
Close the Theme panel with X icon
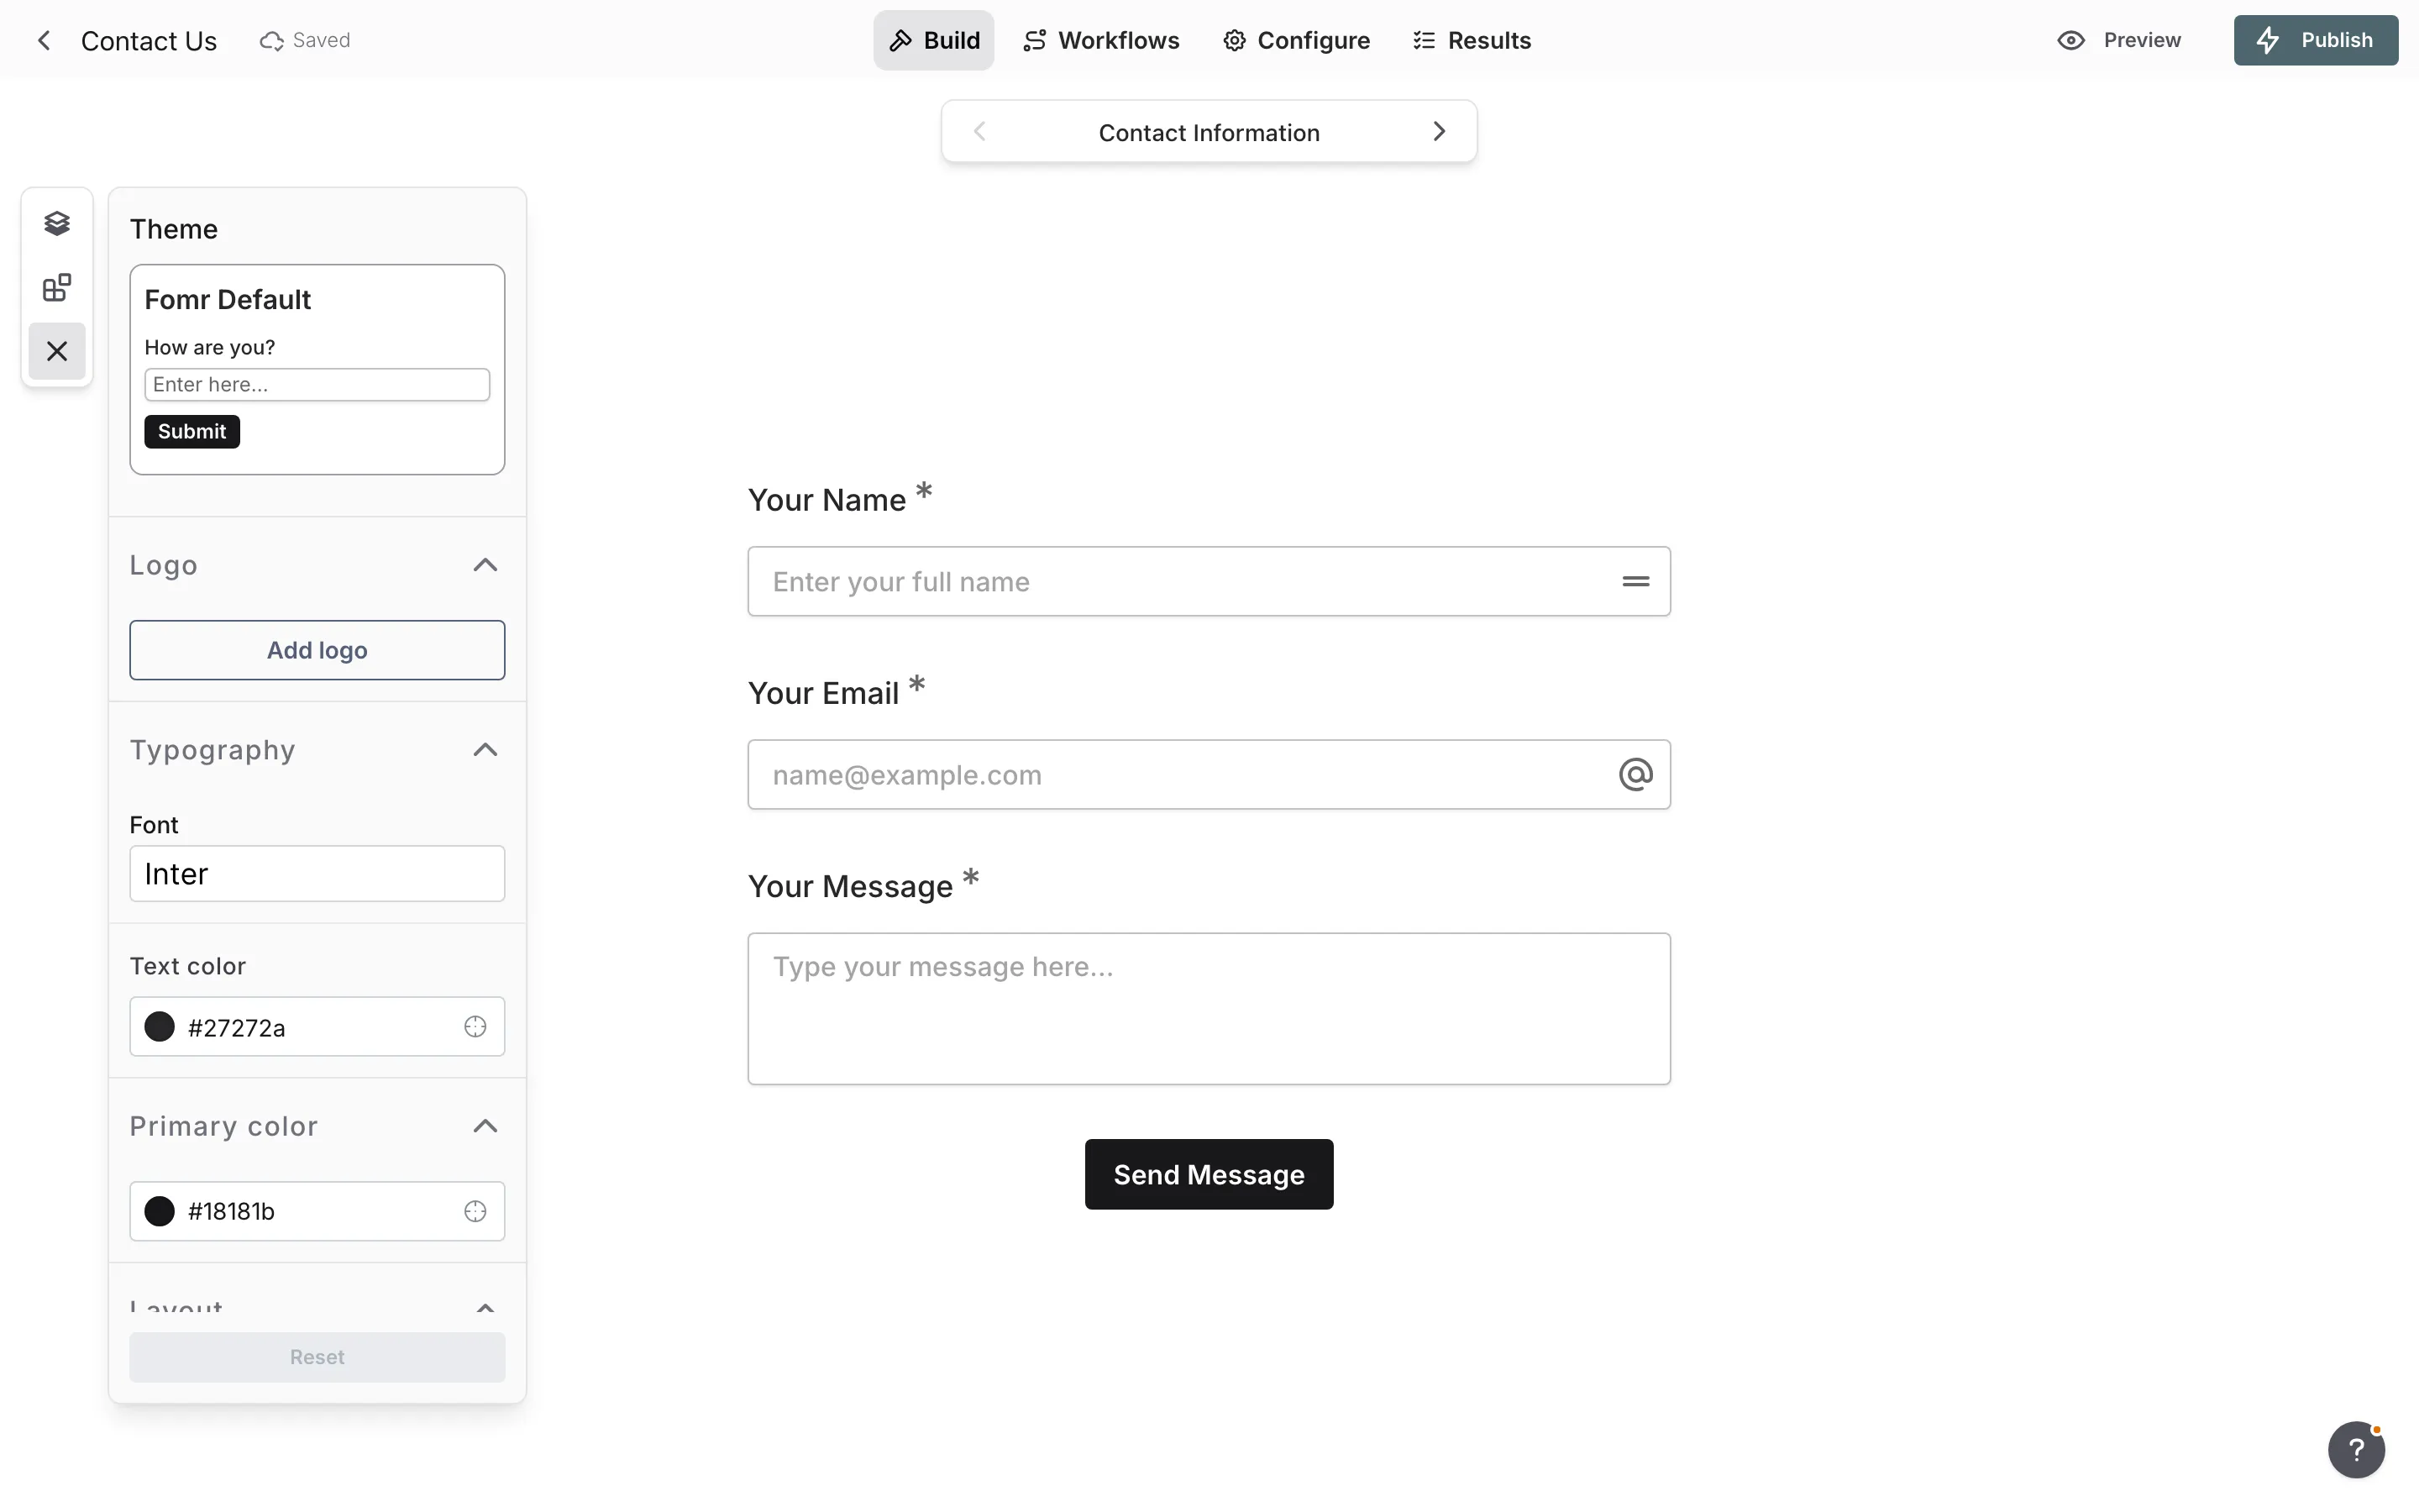[x=57, y=351]
